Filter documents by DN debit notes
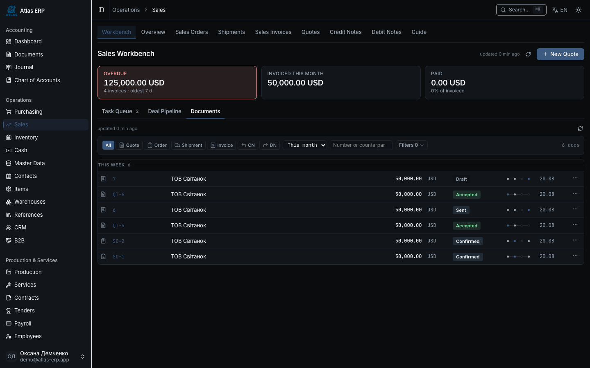This screenshot has width=590, height=368. point(270,145)
